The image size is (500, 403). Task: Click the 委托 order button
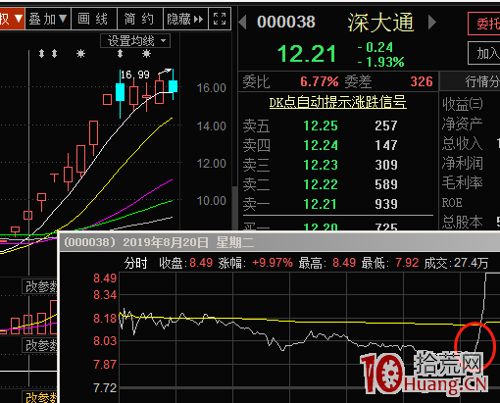tap(484, 24)
